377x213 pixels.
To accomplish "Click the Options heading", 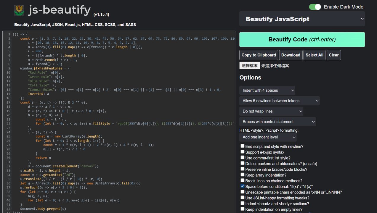I will pyautogui.click(x=250, y=78).
